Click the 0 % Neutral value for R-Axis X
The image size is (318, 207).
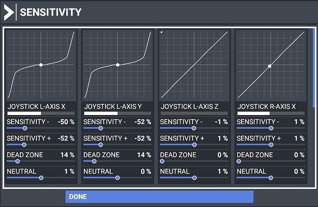(299, 172)
